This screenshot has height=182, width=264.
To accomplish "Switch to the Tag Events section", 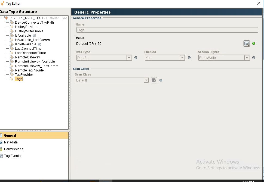I will click(x=34, y=156).
